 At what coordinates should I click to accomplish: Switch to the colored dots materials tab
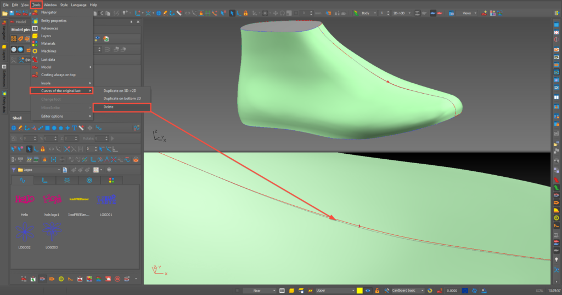(x=111, y=180)
